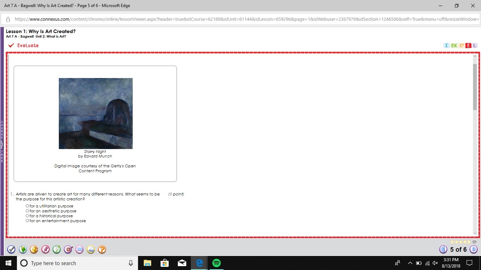481x270 pixels.
Task: Select "for a utilitarian purpose" radio button
Action: [27, 206]
